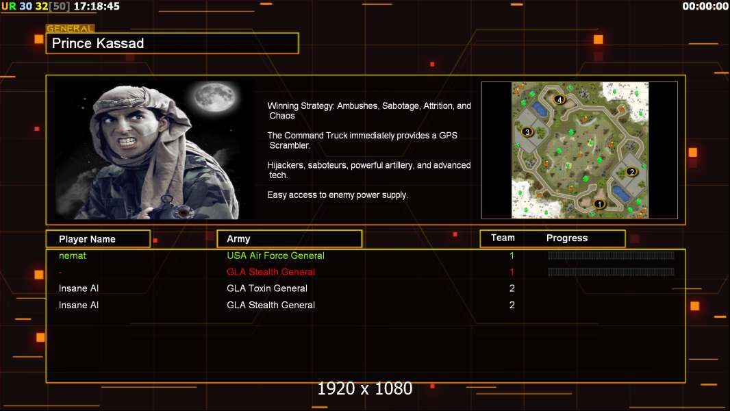This screenshot has width=730, height=411.
Task: Click start position 3 on the minimap
Action: point(527,132)
